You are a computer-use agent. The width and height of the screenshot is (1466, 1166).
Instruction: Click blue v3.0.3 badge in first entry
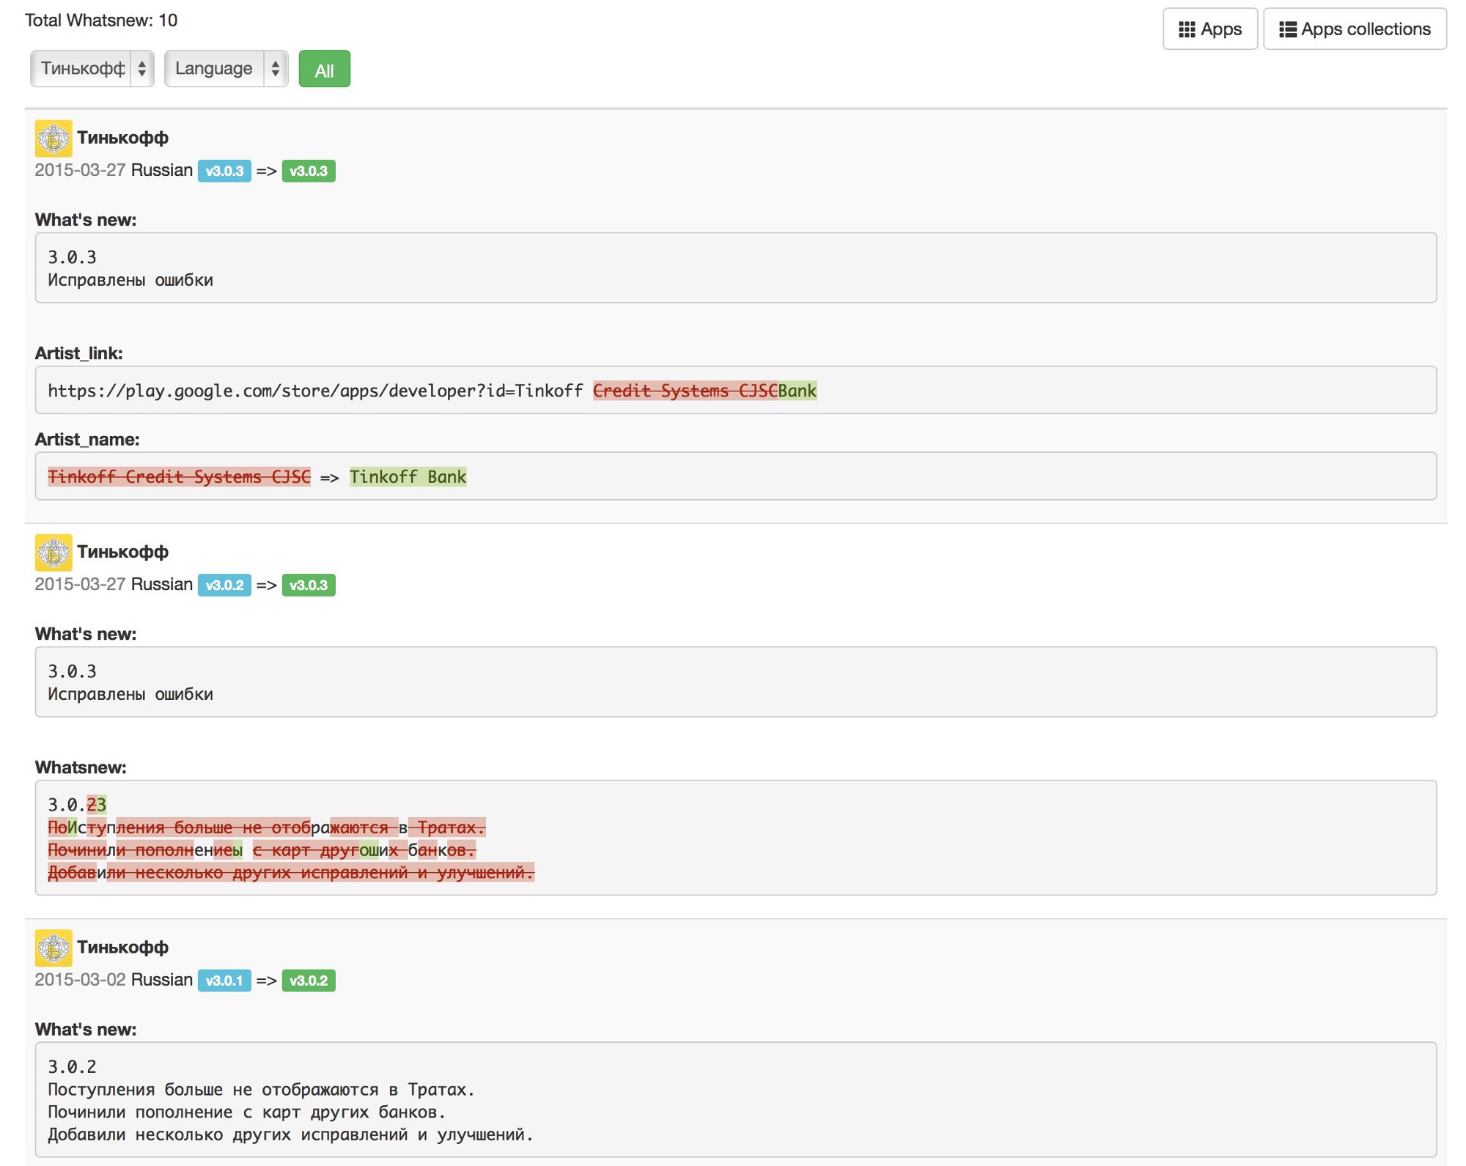point(224,171)
